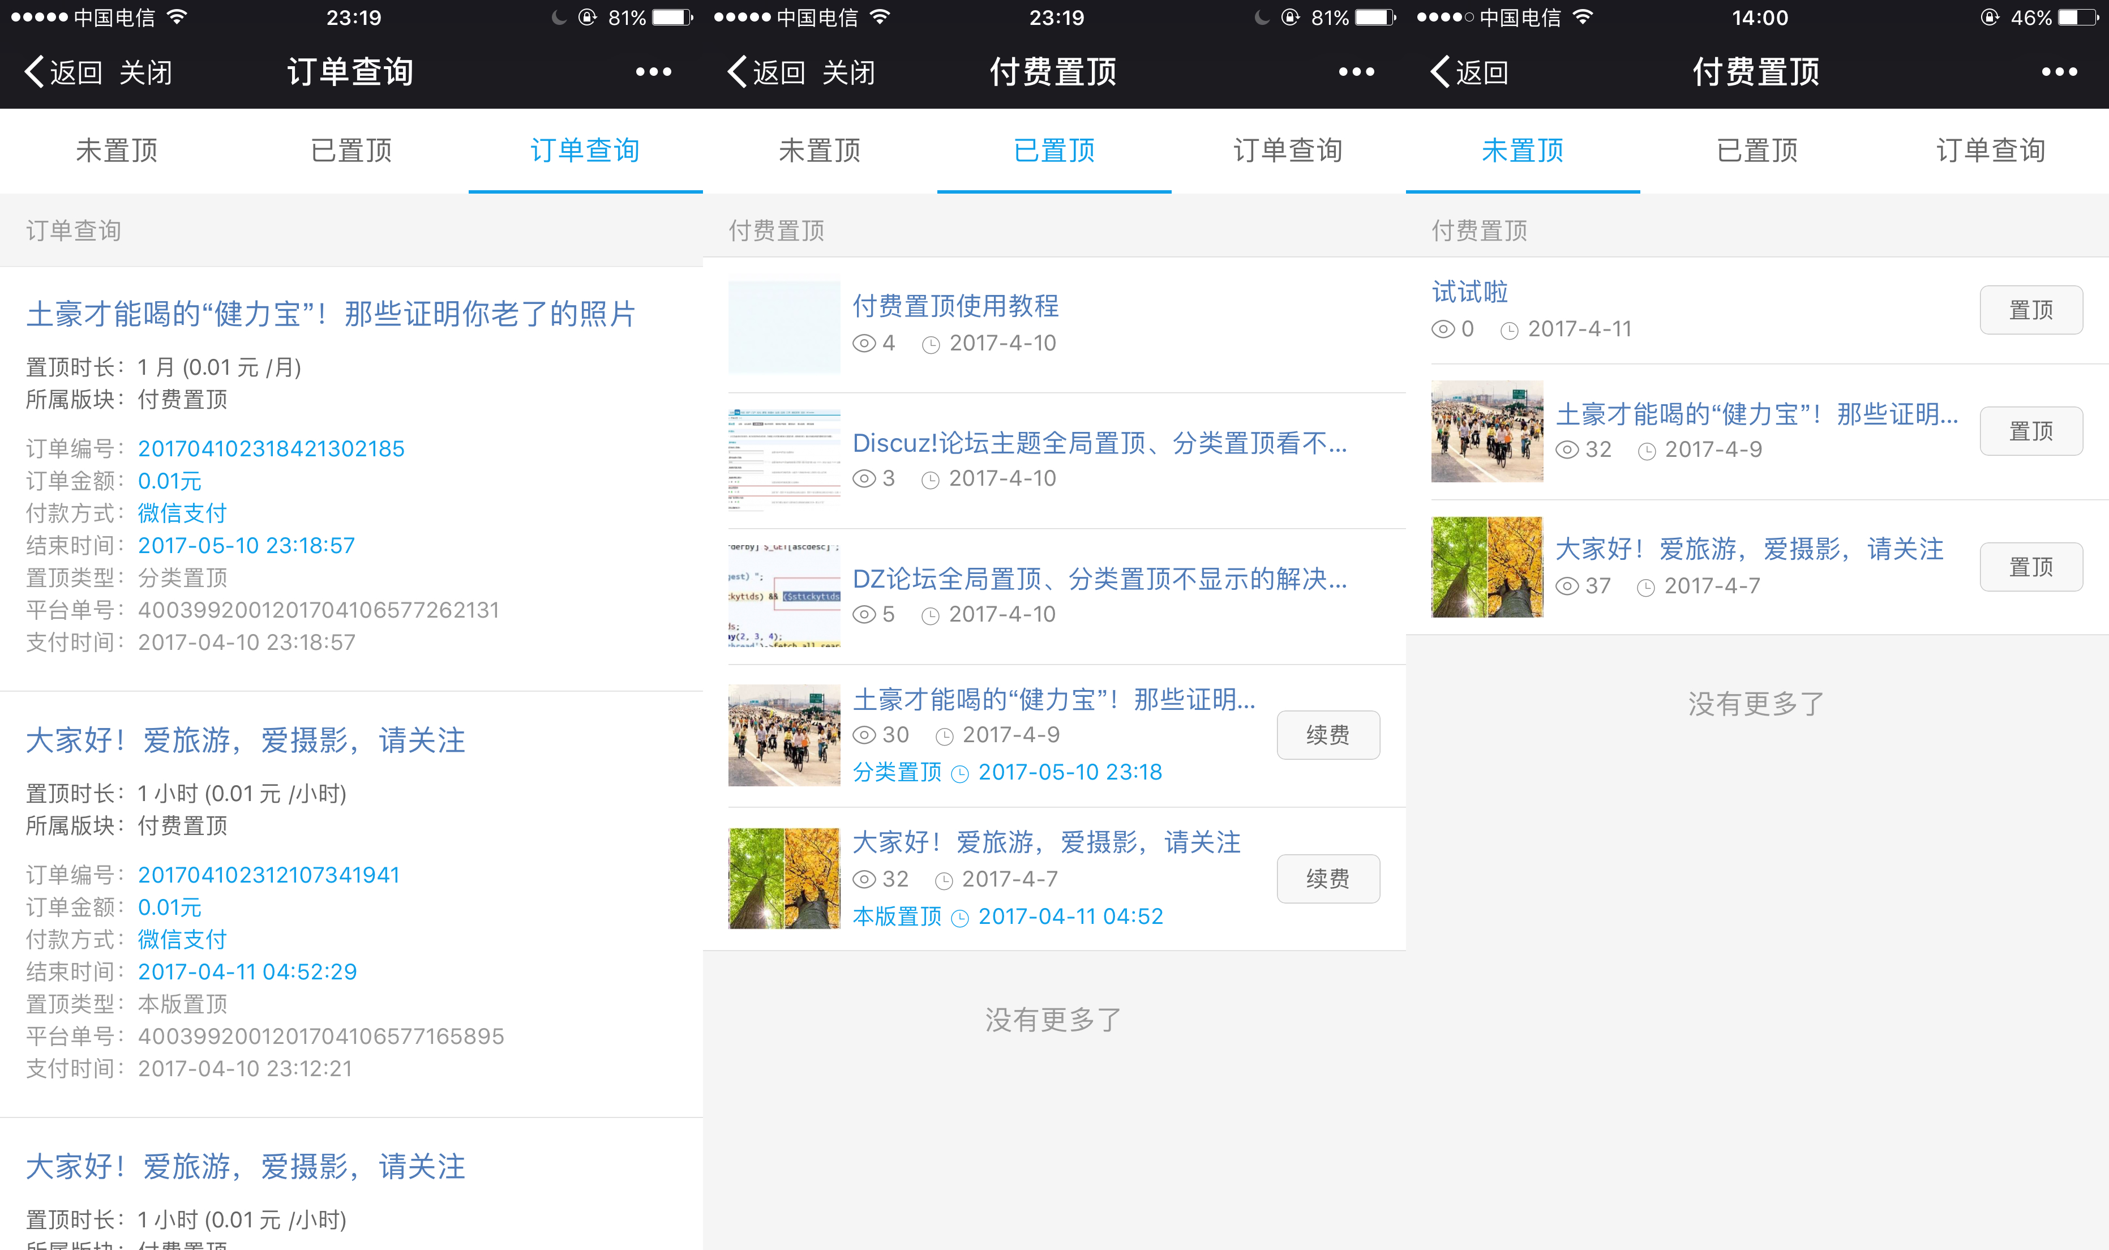The width and height of the screenshot is (2109, 1250).
Task: Tap clock icon beside 2017-4-11
Action: click(1510, 330)
